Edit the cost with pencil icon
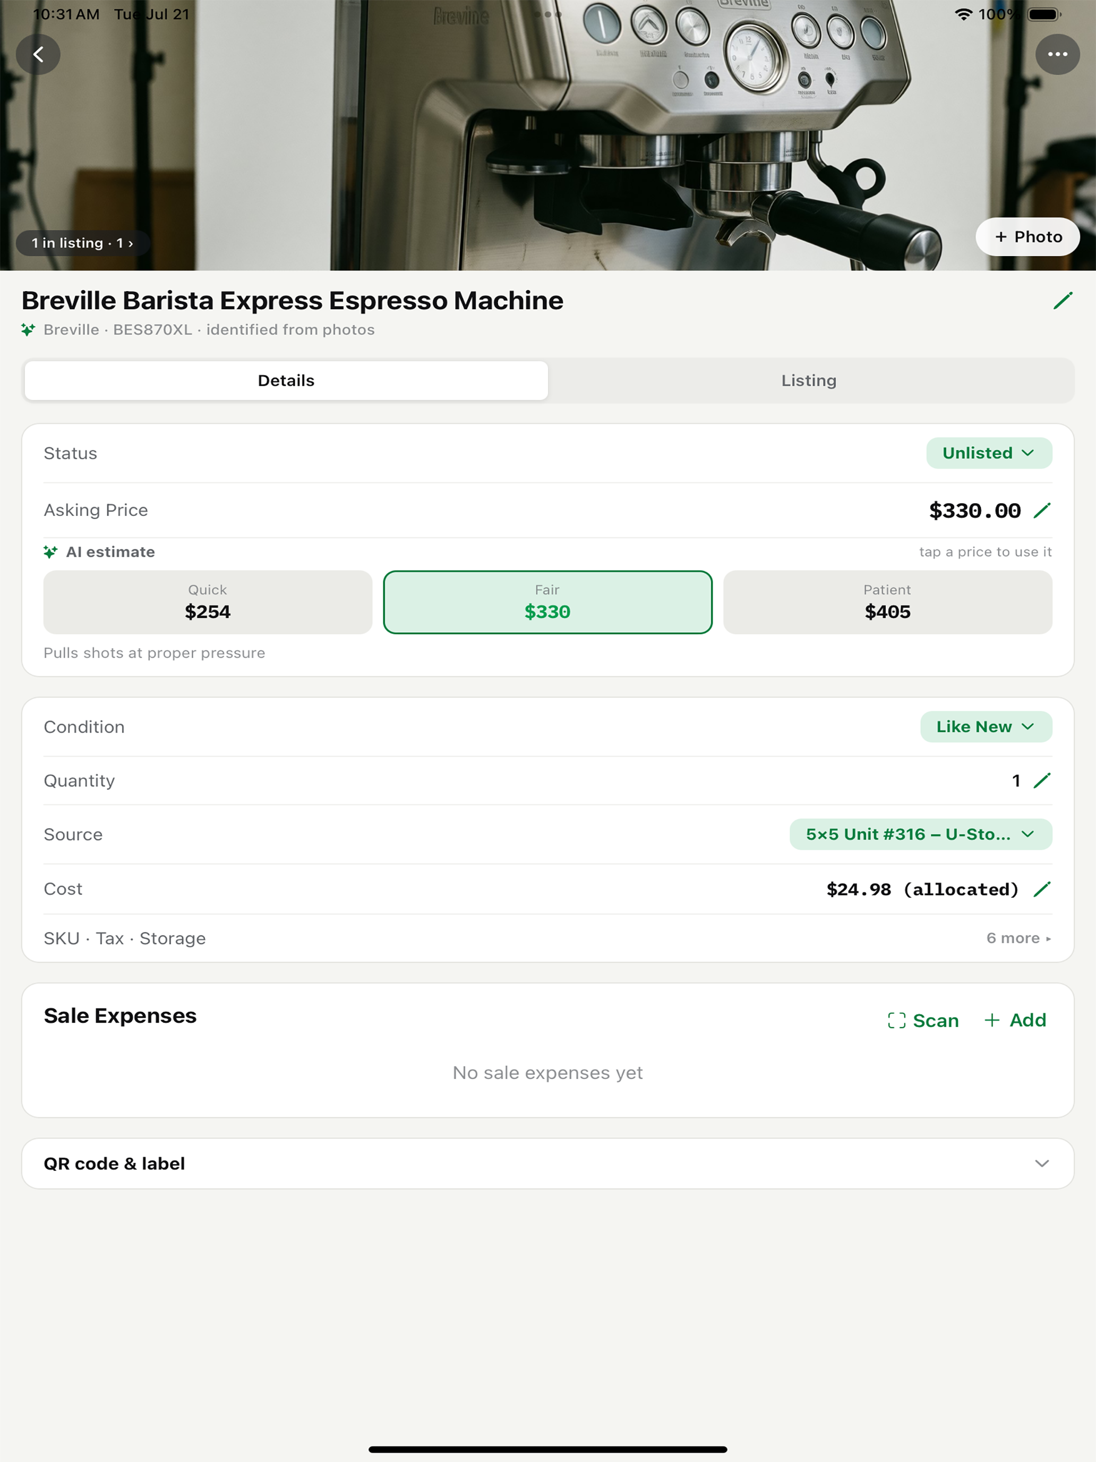Screen dimensions: 1096x1462 (1042, 890)
